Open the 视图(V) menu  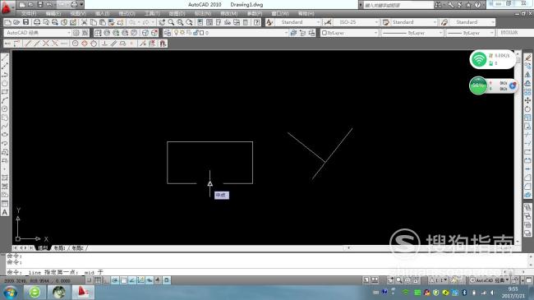78,13
